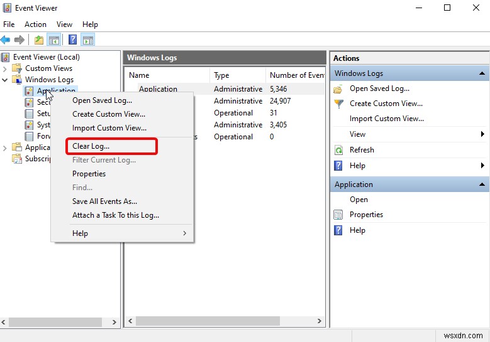This screenshot has height=342, width=490.
Task: Click the center pane horizontal scrollbar thumb
Action: [208, 321]
